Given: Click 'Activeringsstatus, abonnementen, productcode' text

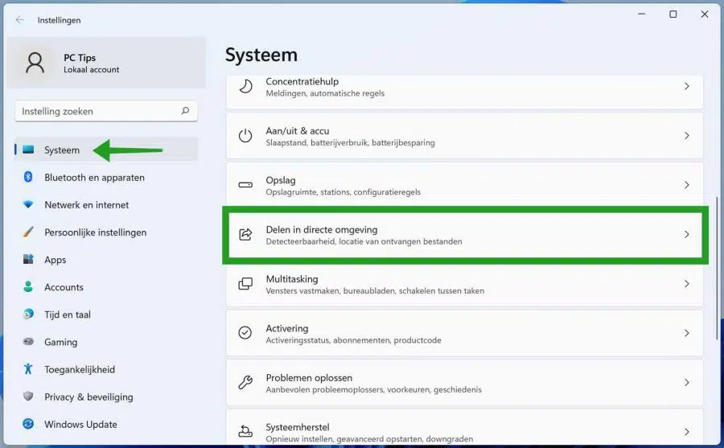Looking at the screenshot, I should tap(353, 340).
